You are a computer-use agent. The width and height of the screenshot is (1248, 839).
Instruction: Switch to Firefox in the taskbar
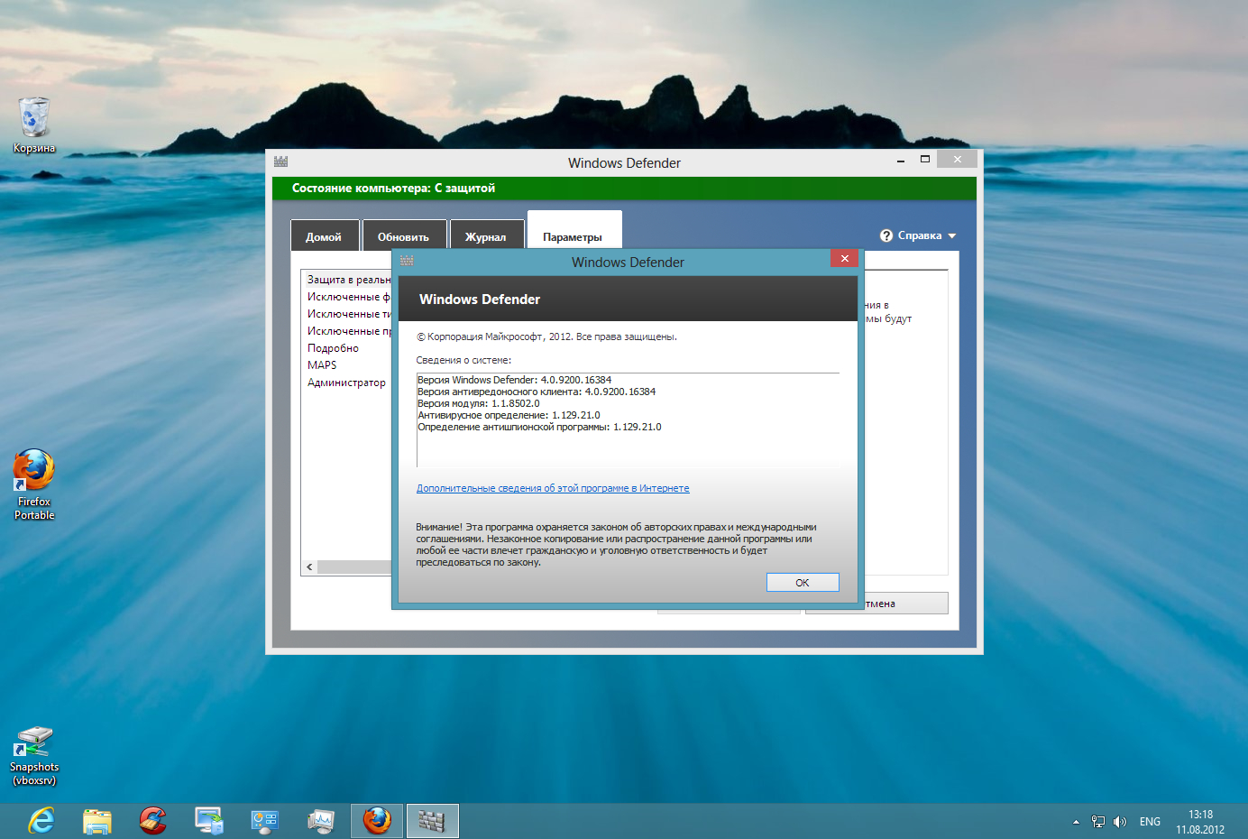[377, 821]
